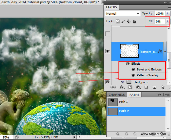Open the Opacity slider arrow
The width and height of the screenshot is (171, 140).
click(x=168, y=13)
